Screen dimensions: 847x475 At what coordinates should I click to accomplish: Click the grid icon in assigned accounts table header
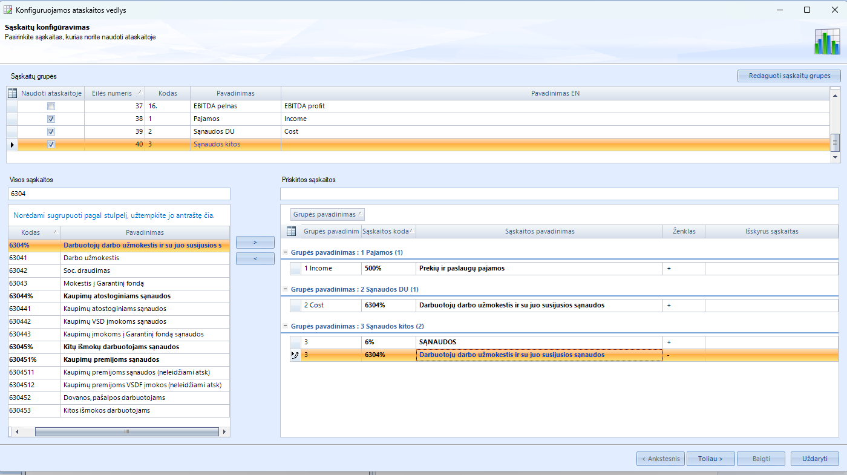[291, 231]
